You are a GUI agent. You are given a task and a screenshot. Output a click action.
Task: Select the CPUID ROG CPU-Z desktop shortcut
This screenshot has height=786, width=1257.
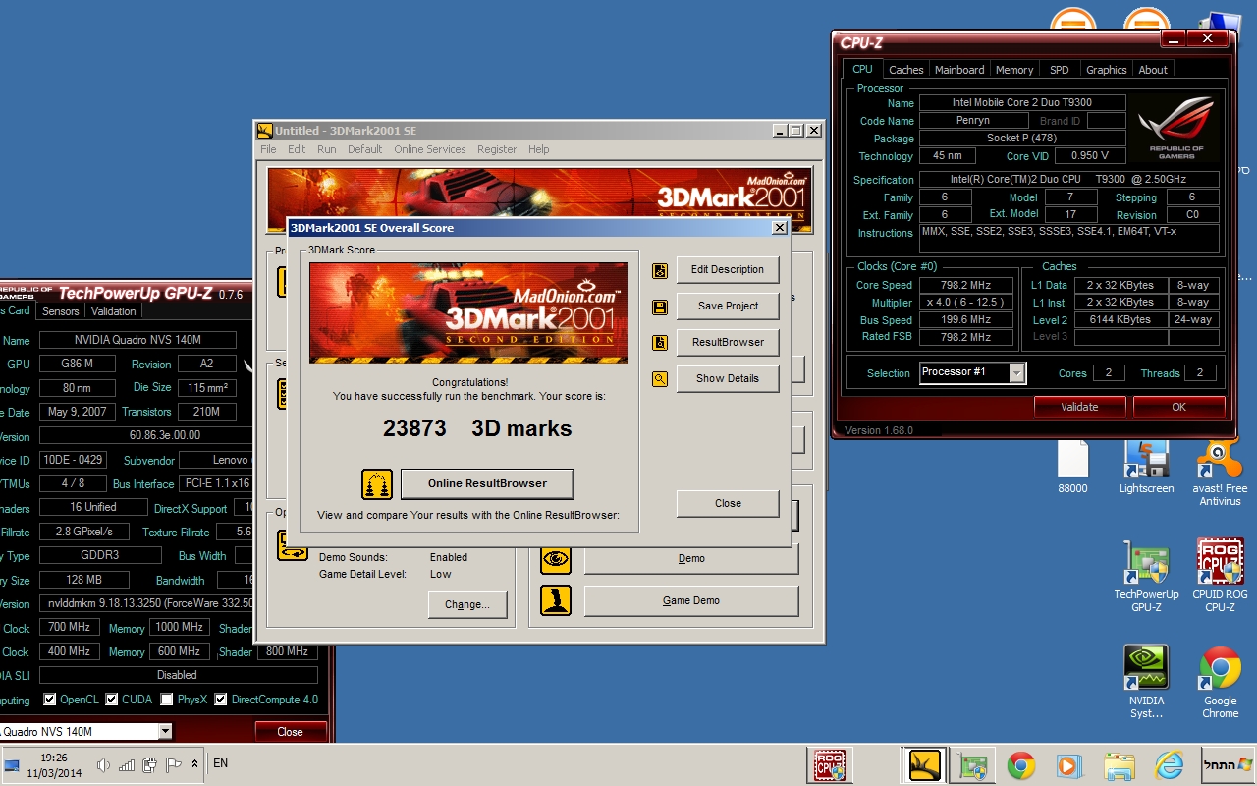tap(1220, 578)
